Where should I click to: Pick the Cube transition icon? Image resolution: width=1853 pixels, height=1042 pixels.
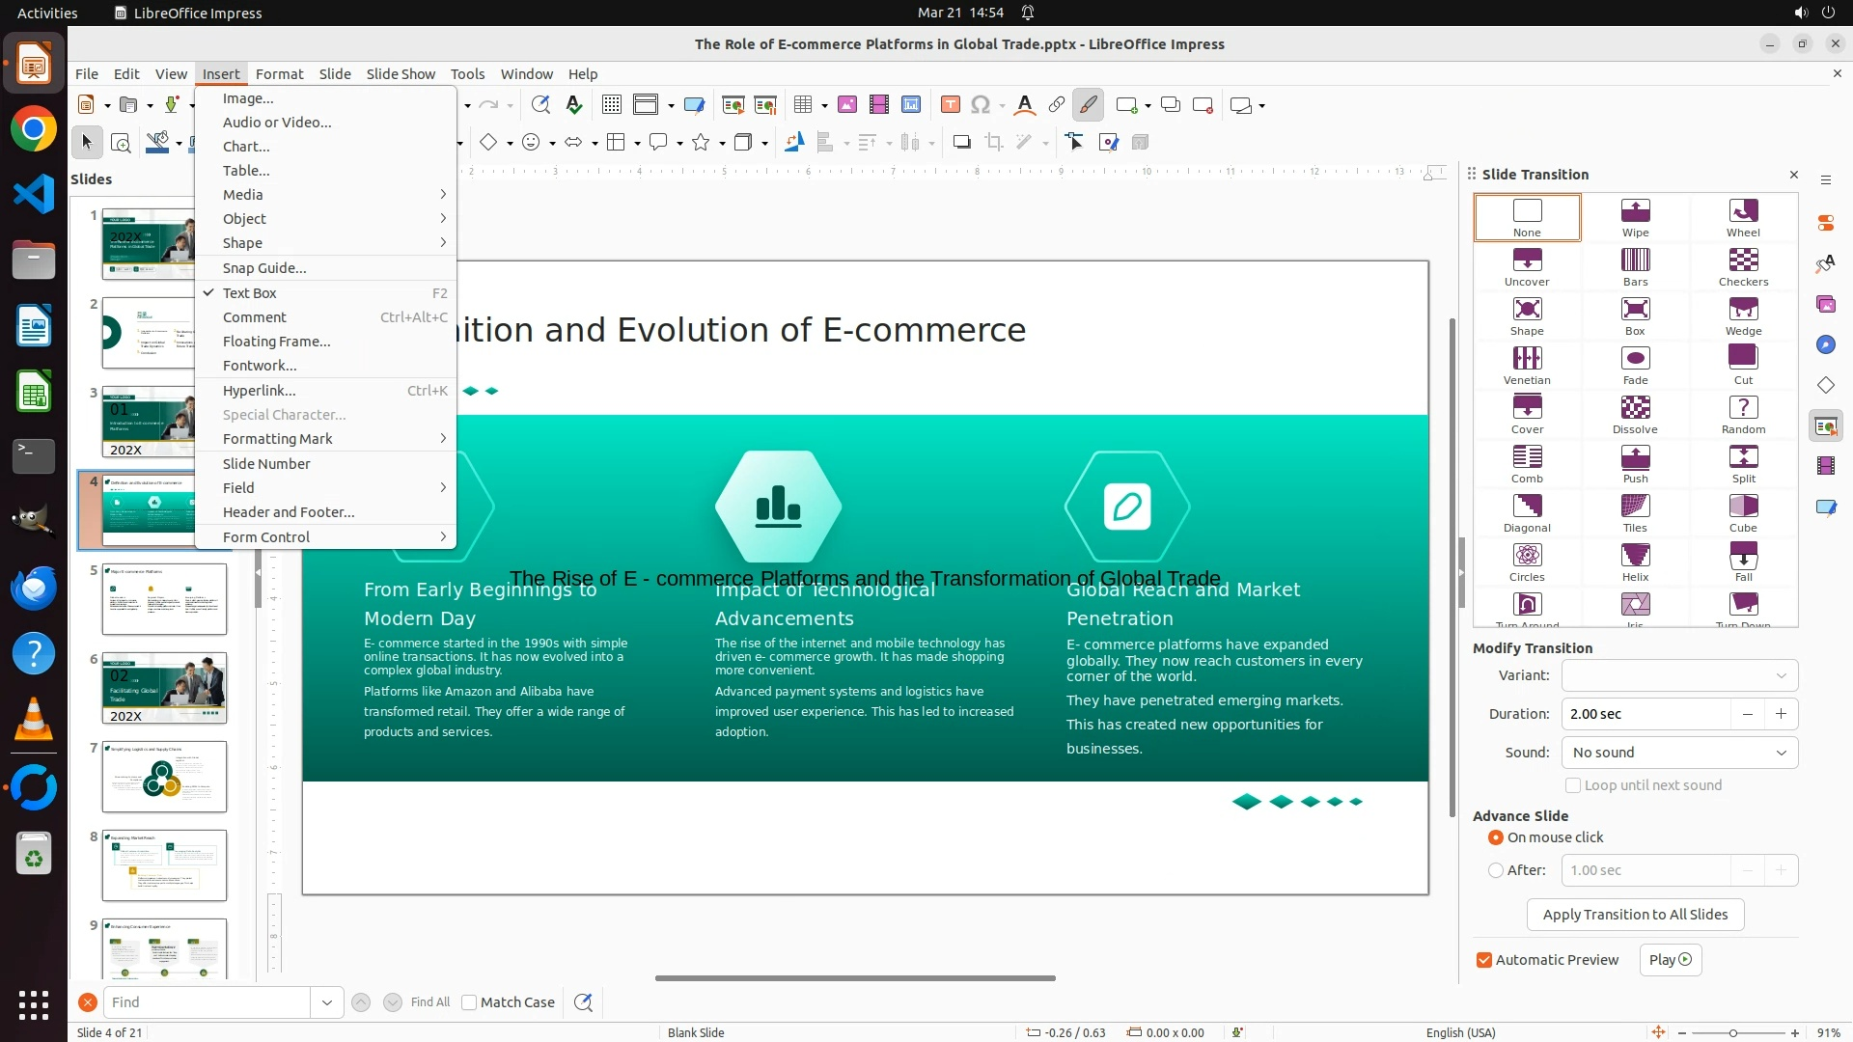[x=1743, y=507]
